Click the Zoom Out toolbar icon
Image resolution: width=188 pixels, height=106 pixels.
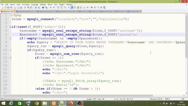coord(54,8)
